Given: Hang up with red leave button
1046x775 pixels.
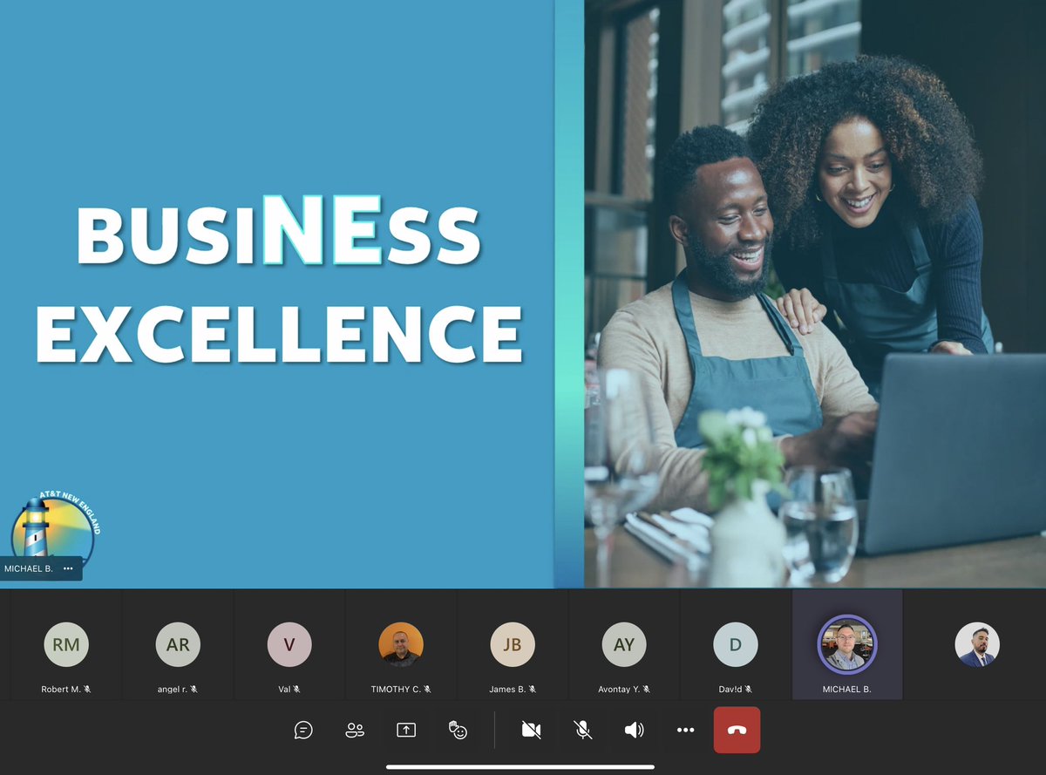Looking at the screenshot, I should [737, 730].
